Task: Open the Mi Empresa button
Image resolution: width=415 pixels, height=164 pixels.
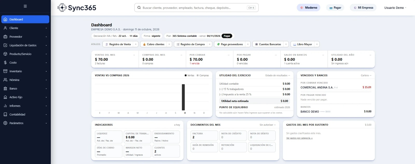Action: pyautogui.click(x=363, y=8)
